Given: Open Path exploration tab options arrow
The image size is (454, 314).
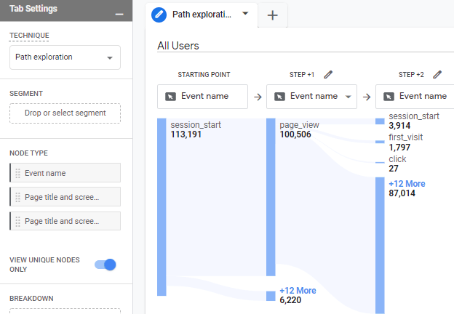Looking at the screenshot, I should click(245, 14).
